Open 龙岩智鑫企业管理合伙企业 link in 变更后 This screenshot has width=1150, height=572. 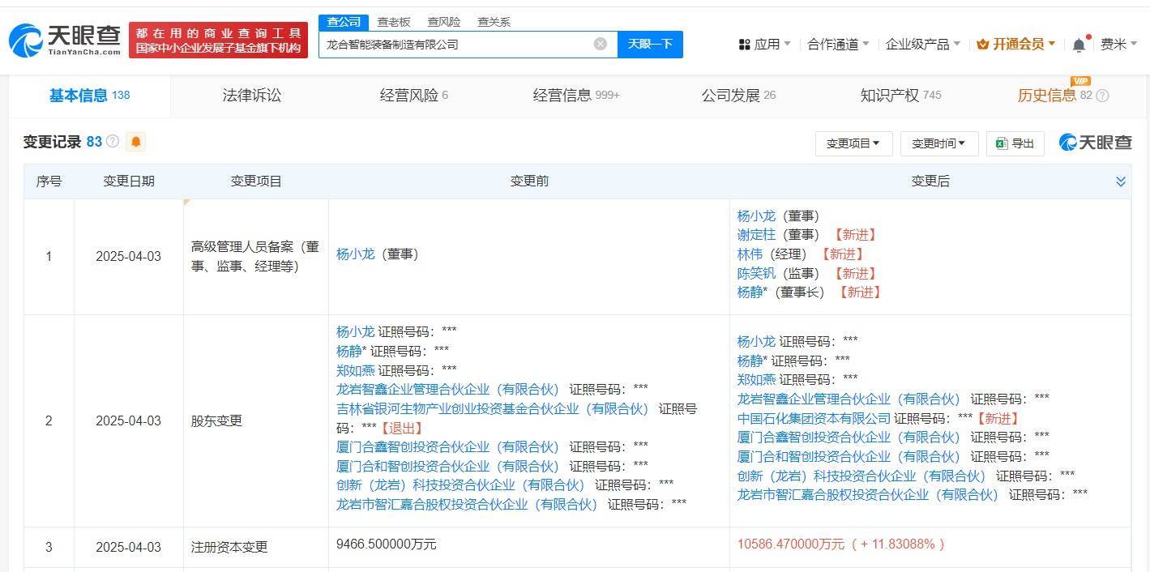point(849,399)
